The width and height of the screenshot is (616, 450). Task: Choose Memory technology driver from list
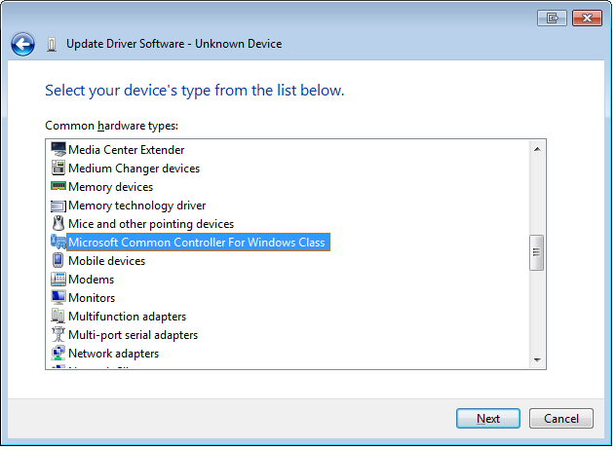136,206
